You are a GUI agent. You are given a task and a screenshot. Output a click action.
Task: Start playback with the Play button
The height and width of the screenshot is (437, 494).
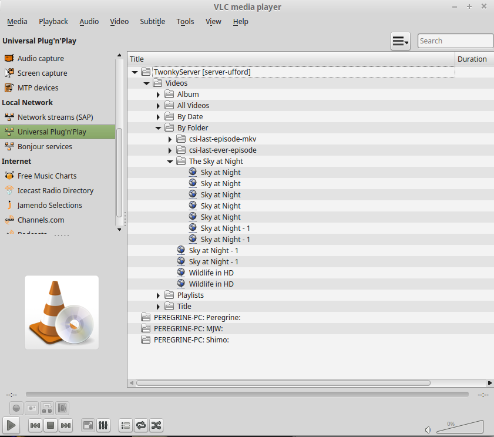11,425
